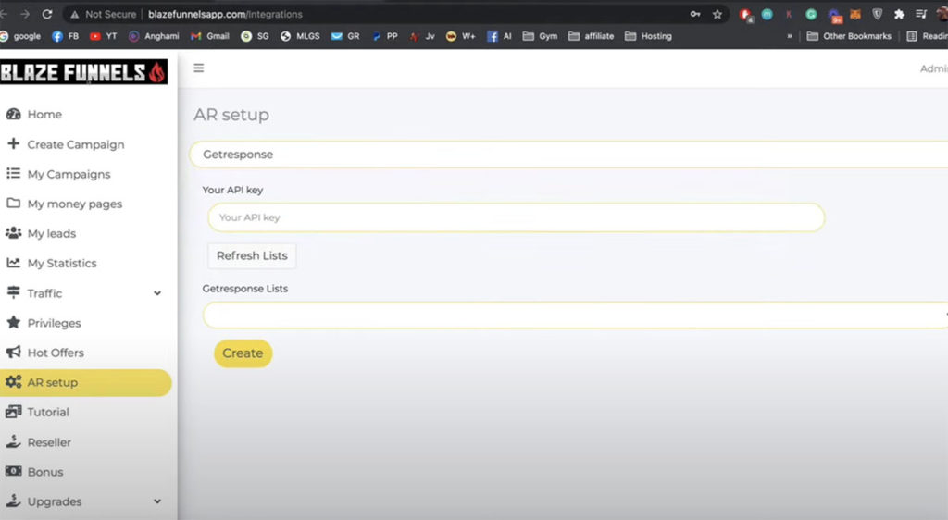The height and width of the screenshot is (520, 948).
Task: Open the Privileges page
Action: (54, 323)
